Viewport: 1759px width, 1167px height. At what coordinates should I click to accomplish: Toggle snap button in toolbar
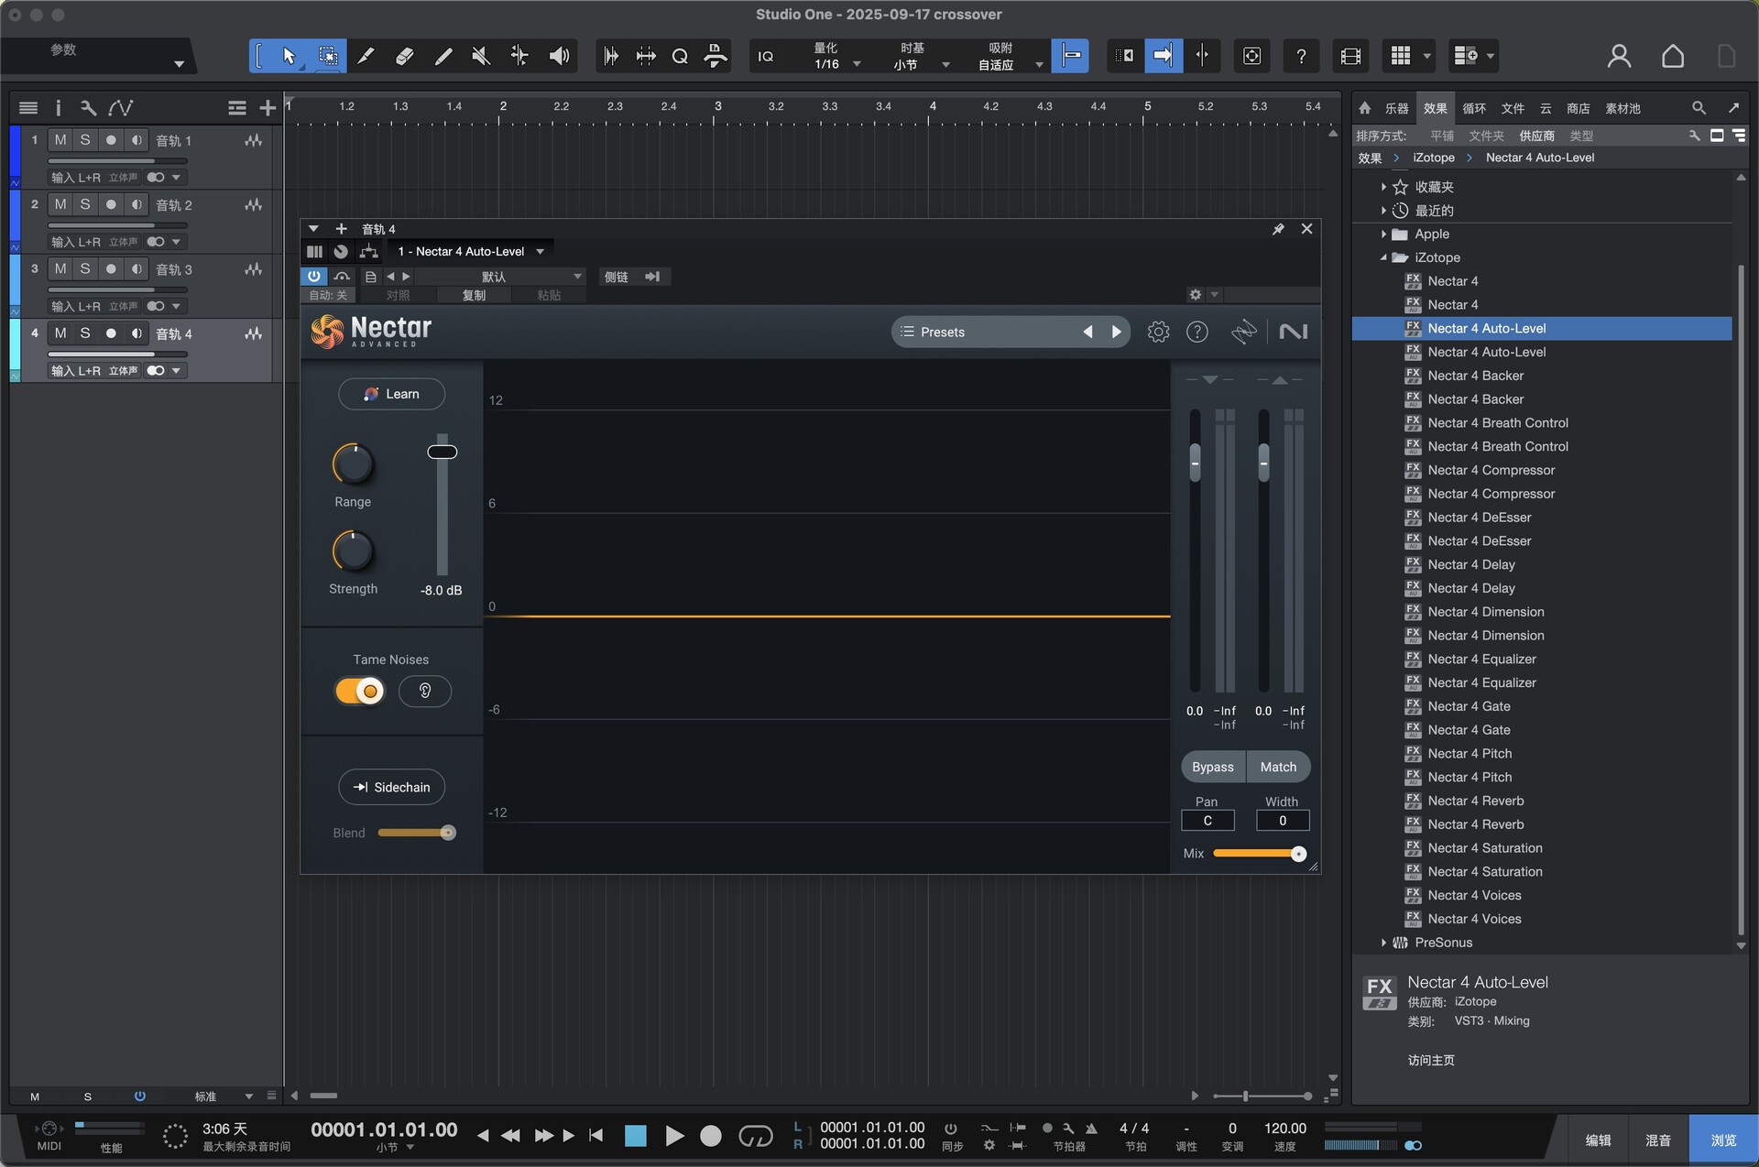(1070, 57)
